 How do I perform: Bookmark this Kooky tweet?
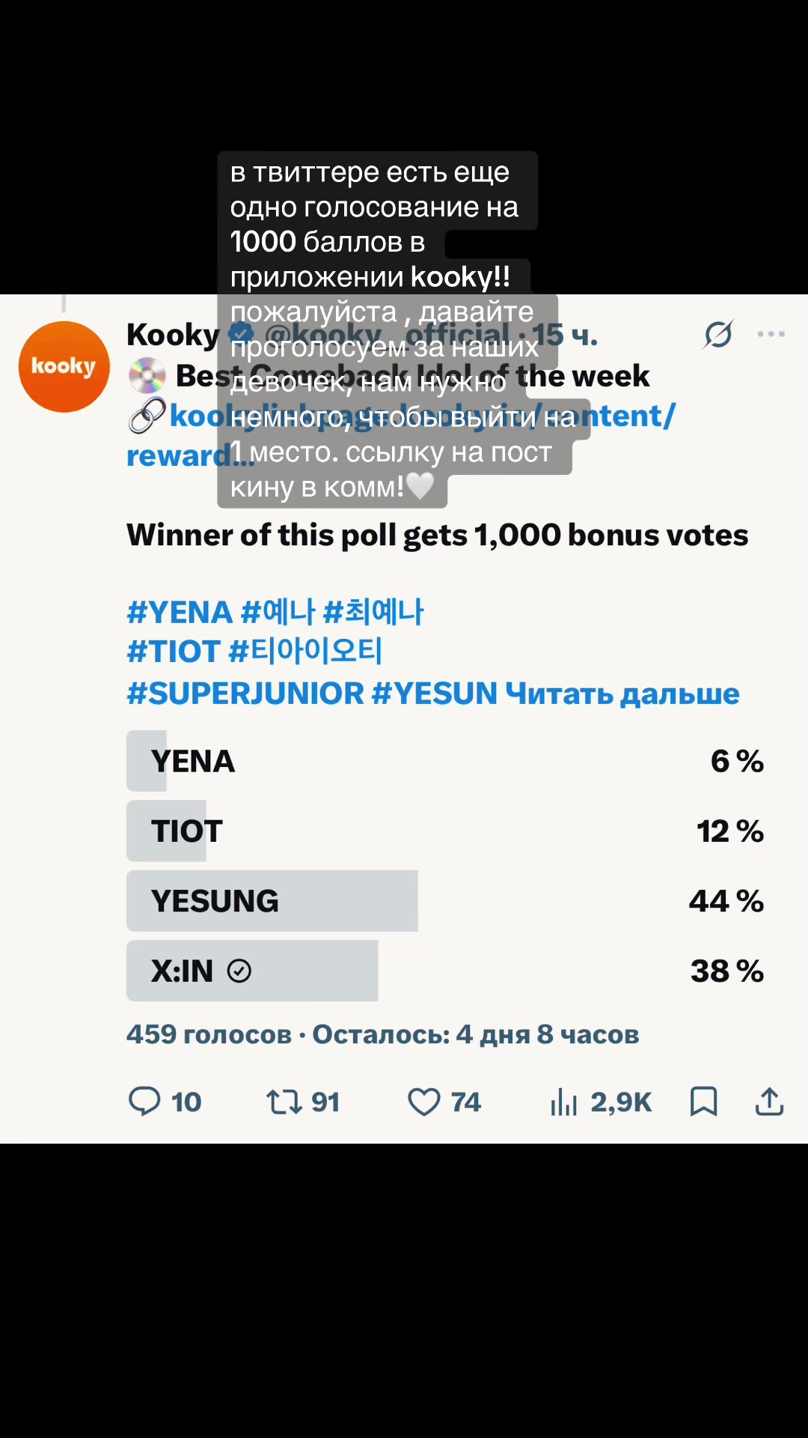[703, 1102]
